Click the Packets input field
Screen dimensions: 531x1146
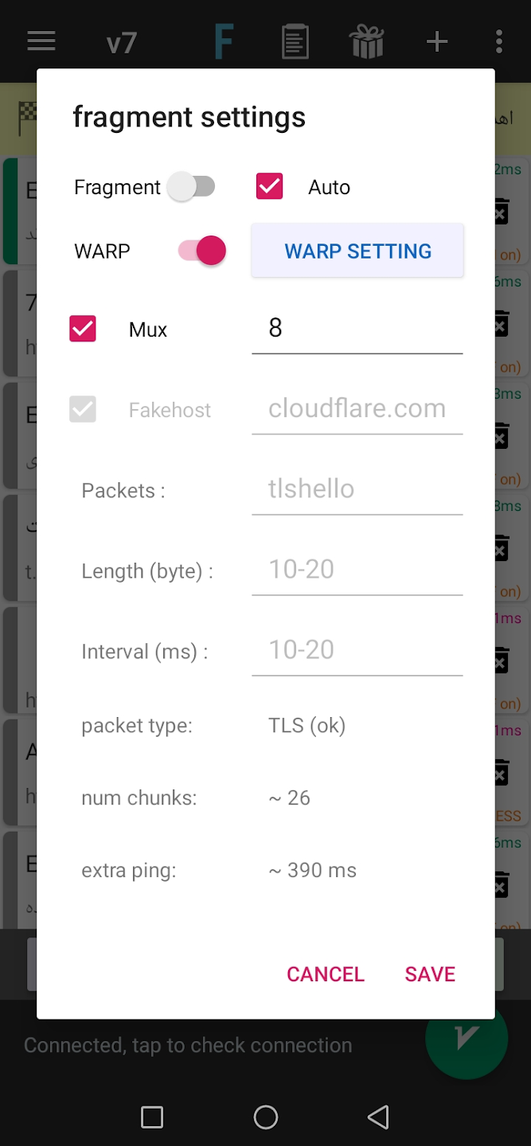[x=357, y=489]
